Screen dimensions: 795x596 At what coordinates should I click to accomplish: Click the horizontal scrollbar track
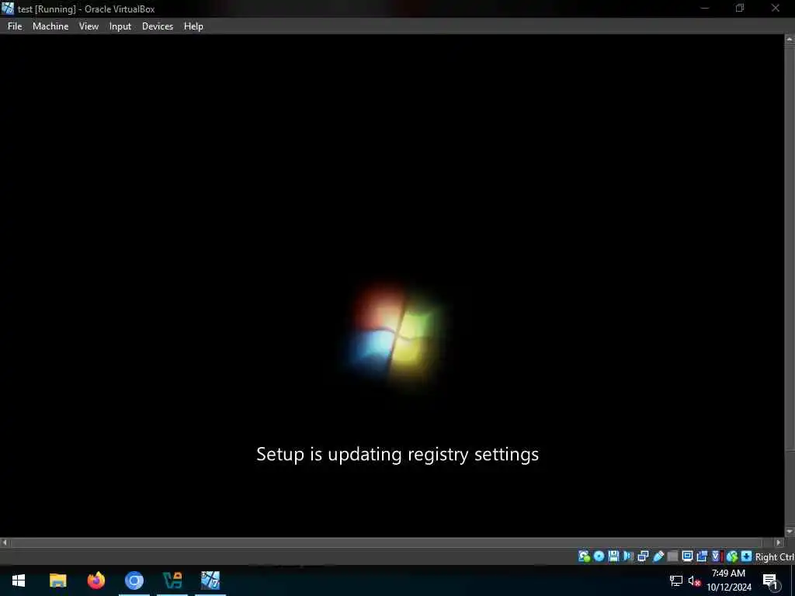pyautogui.click(x=391, y=542)
